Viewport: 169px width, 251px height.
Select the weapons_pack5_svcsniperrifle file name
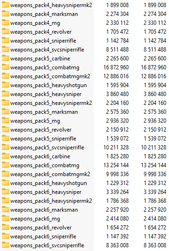(47, 148)
